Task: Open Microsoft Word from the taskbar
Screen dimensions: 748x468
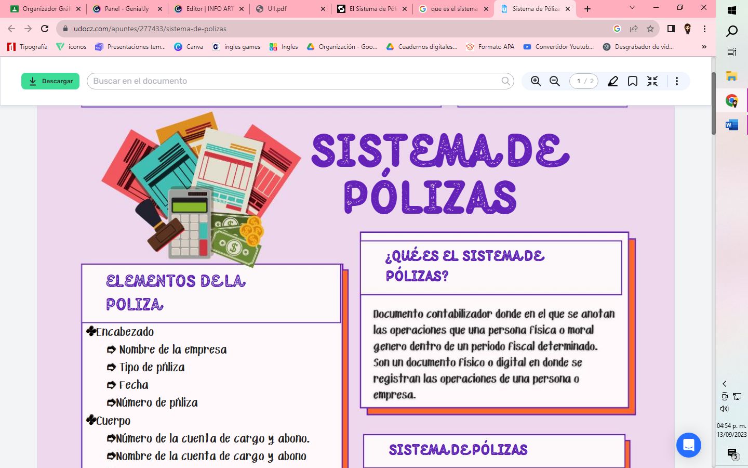Action: [x=732, y=125]
